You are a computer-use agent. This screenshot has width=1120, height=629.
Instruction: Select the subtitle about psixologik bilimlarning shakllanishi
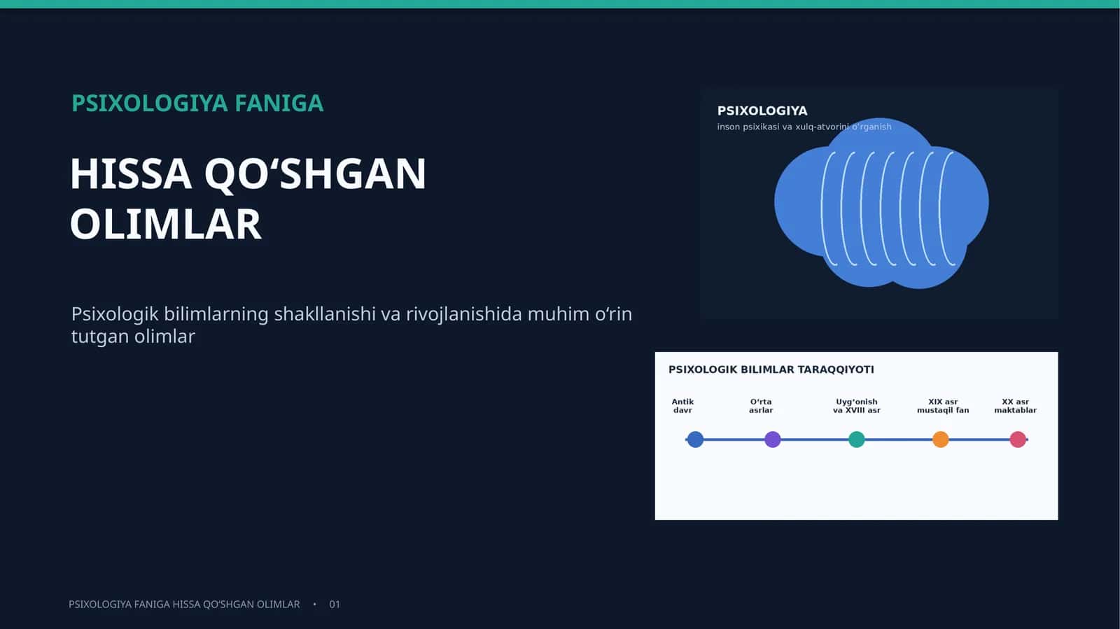[x=351, y=325]
